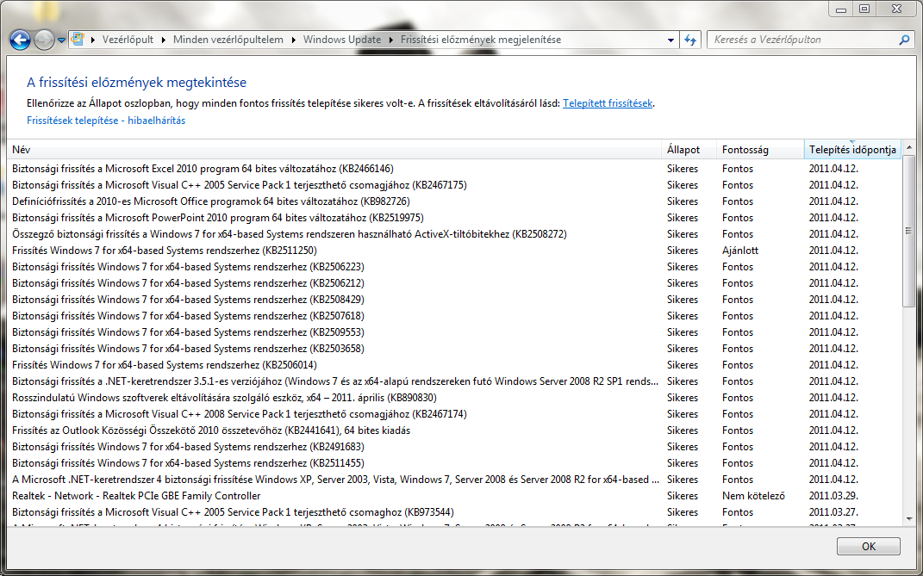Select security update KB2511455 row
Viewport: 923px width, 576px height.
[454, 463]
